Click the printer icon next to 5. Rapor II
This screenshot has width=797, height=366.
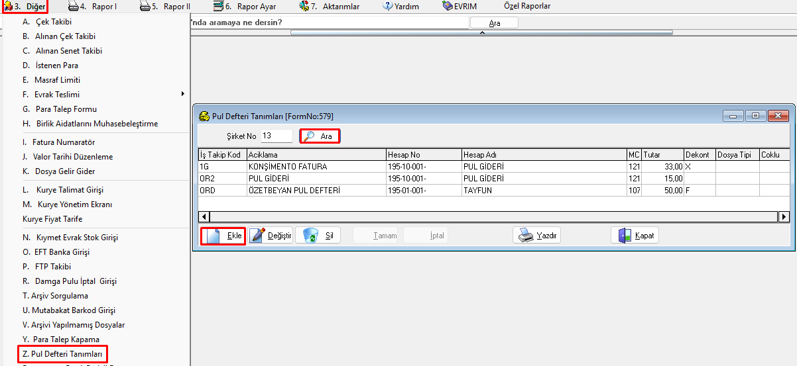click(145, 7)
